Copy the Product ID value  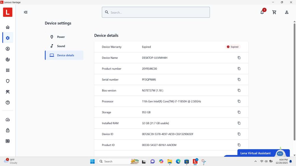(239, 145)
